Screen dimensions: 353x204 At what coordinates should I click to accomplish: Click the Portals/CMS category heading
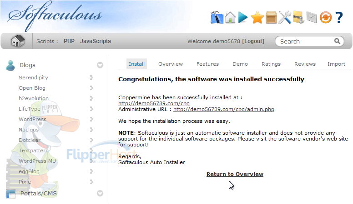click(x=39, y=193)
